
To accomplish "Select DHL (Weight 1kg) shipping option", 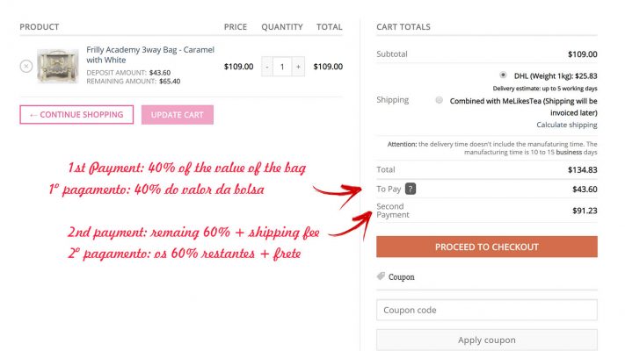I will (503, 75).
